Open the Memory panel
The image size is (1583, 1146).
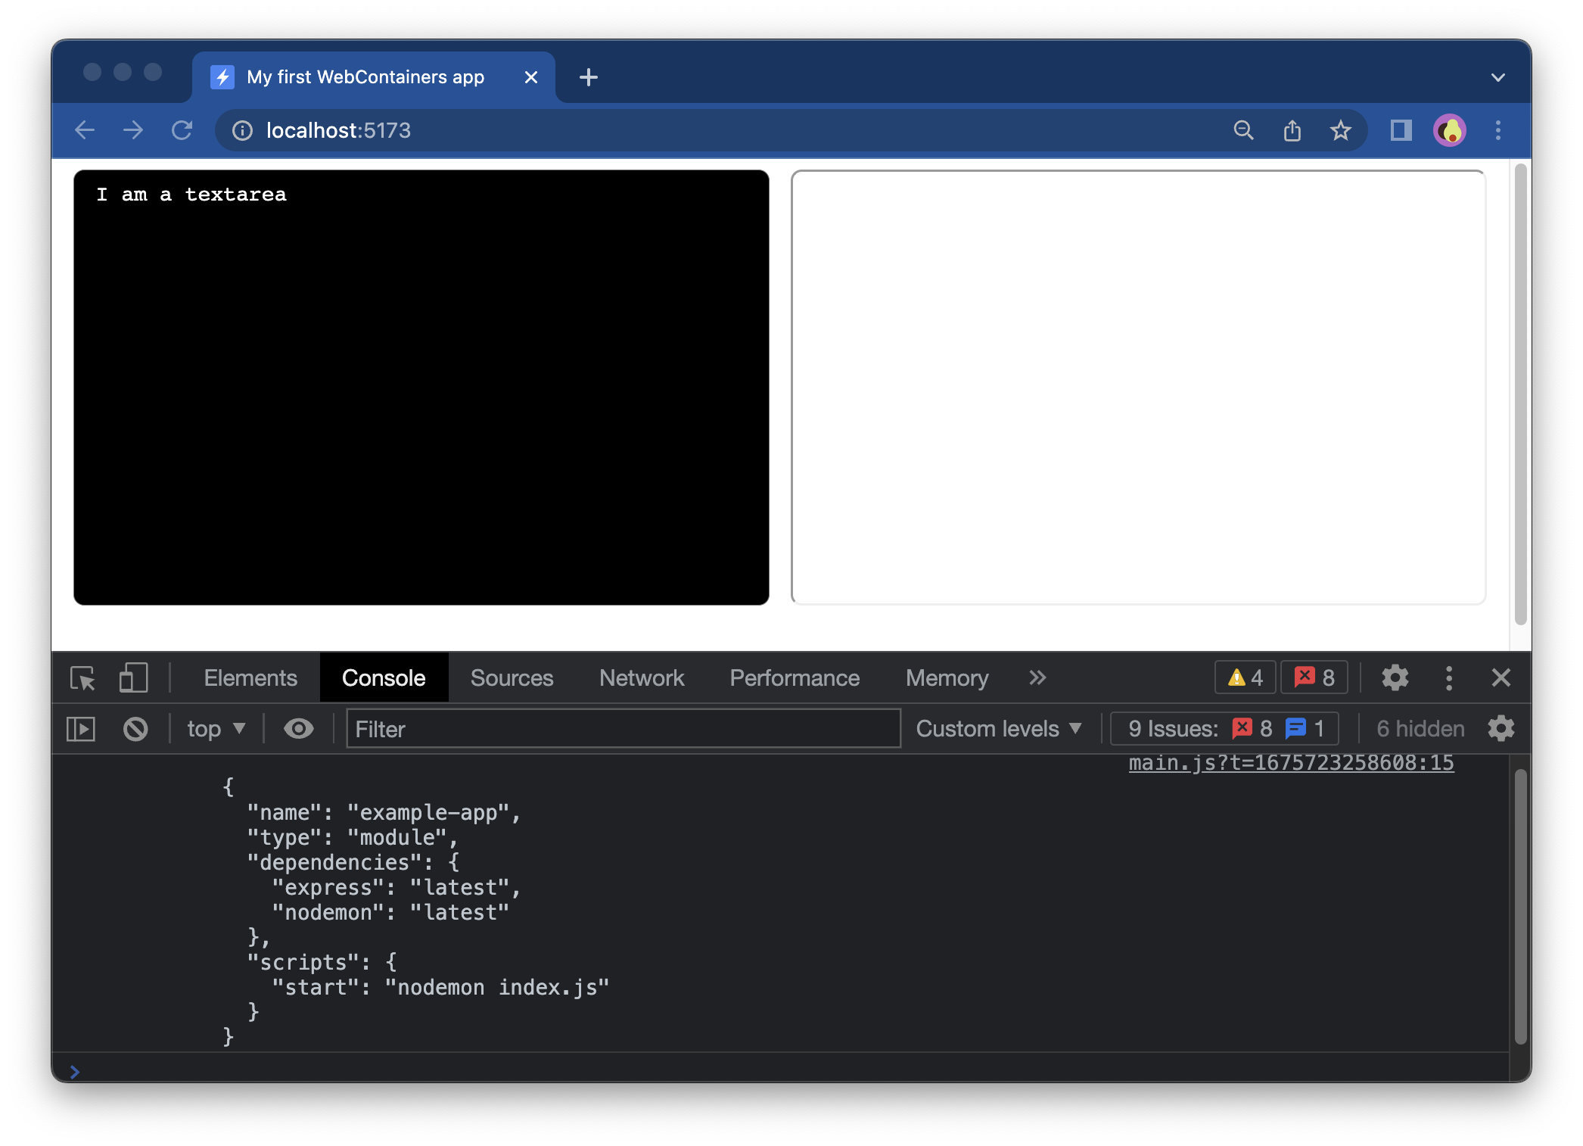point(947,677)
